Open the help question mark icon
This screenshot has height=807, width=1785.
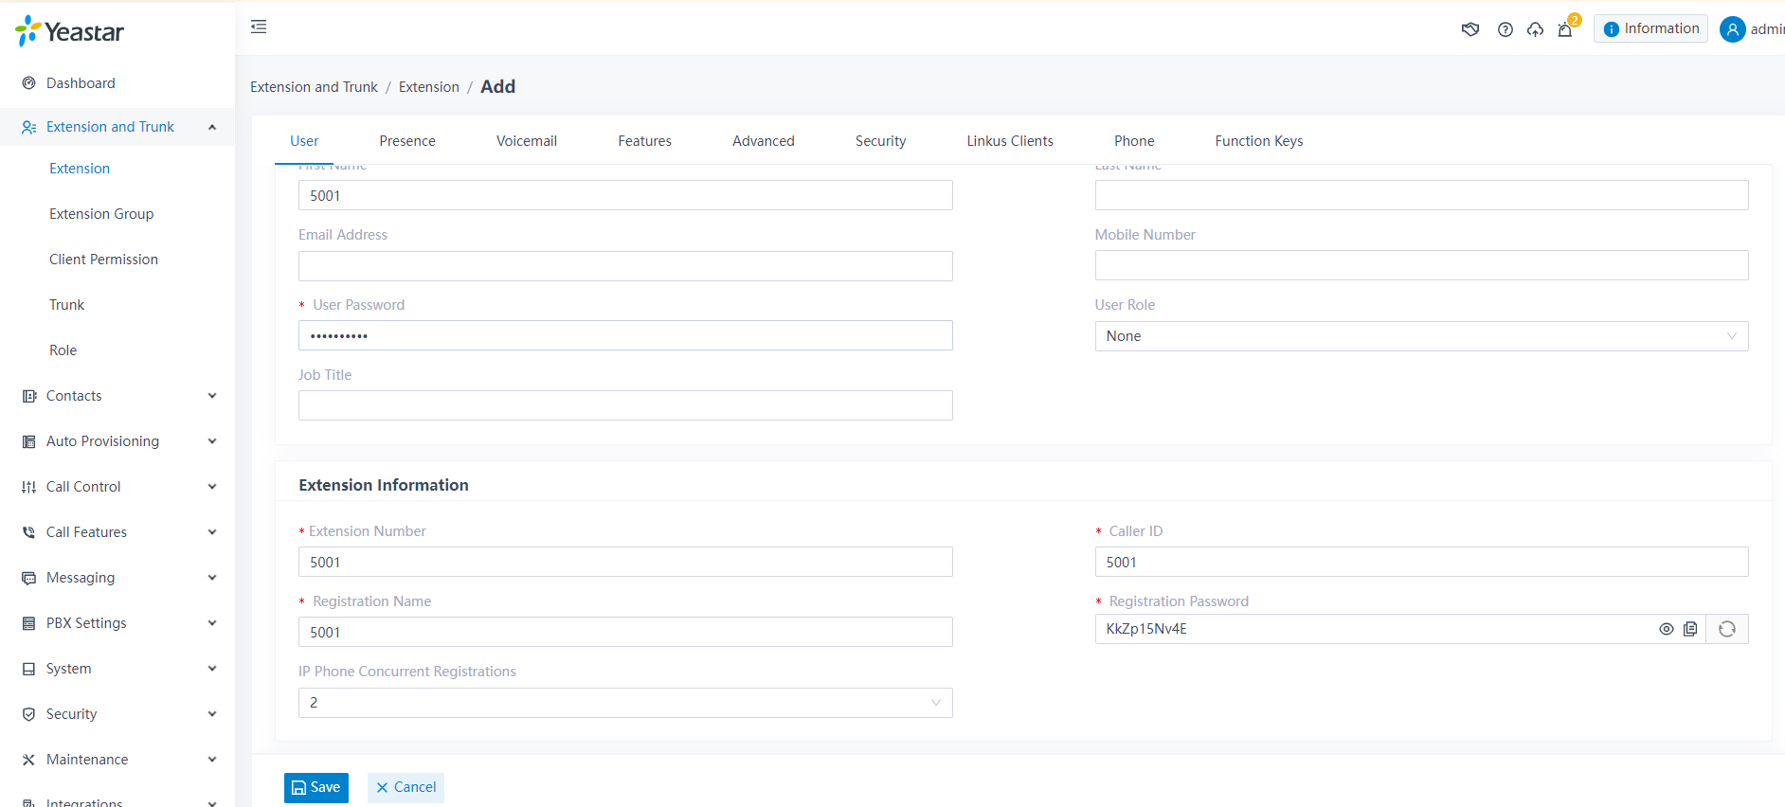[1505, 29]
